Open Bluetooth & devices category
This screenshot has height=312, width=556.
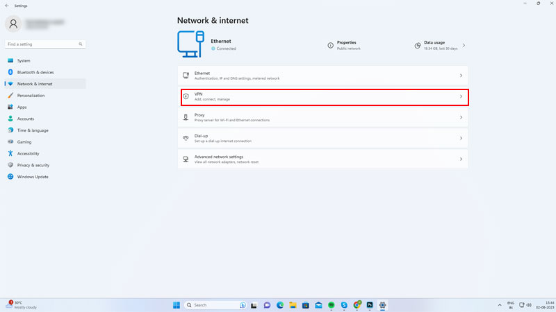(45, 72)
